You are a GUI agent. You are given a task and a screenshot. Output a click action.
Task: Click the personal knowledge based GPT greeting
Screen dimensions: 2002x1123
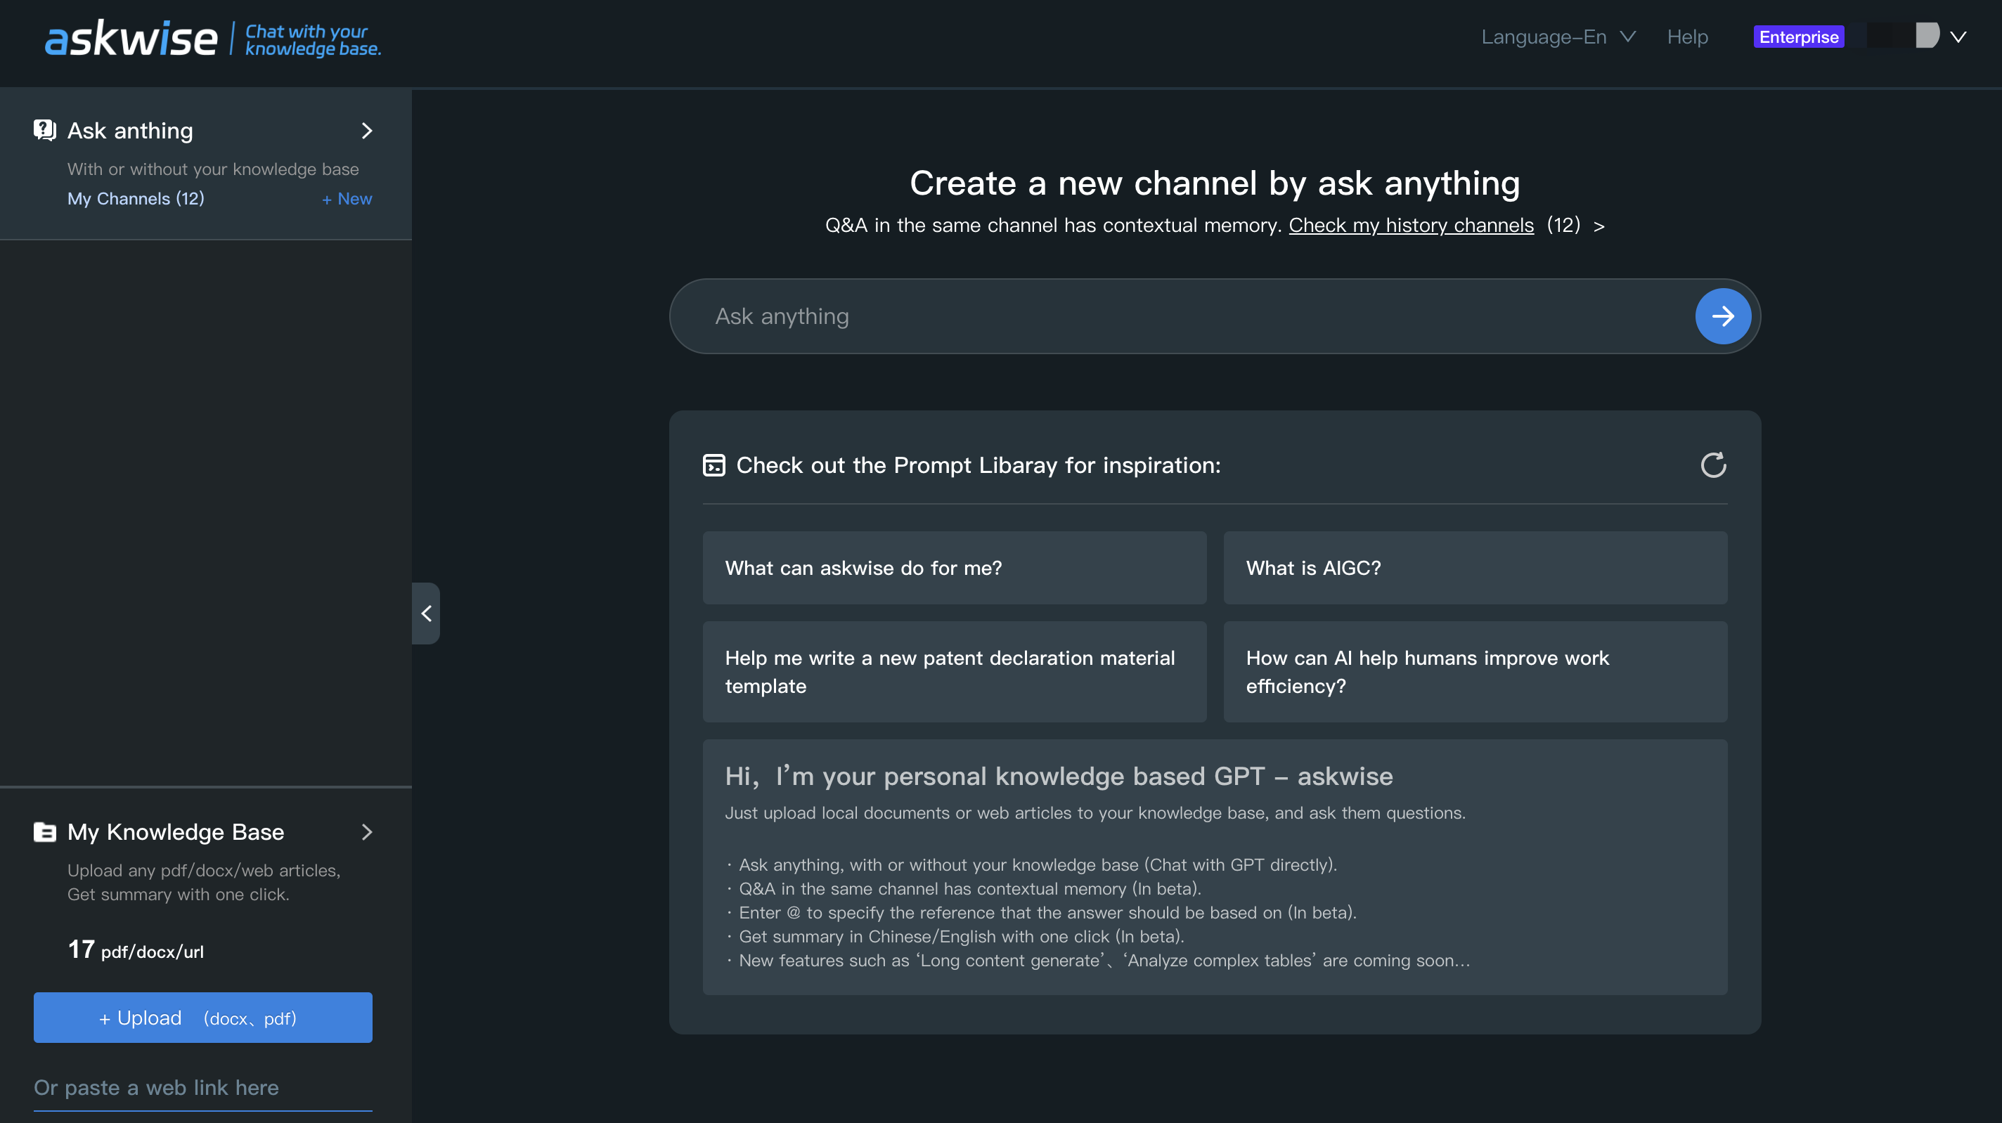(1059, 776)
